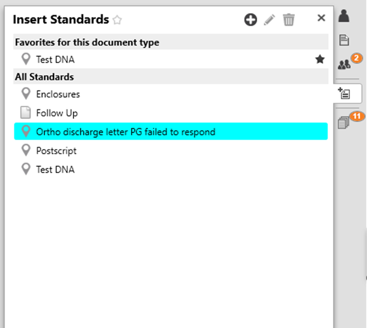Open the document sidebar icon
This screenshot has height=328, width=367.
[x=344, y=40]
